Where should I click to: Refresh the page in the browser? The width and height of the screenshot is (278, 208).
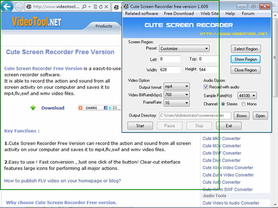click(101, 7)
